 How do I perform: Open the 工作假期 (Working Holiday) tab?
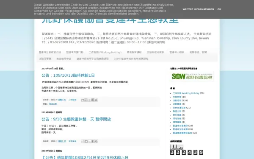click(105, 52)
